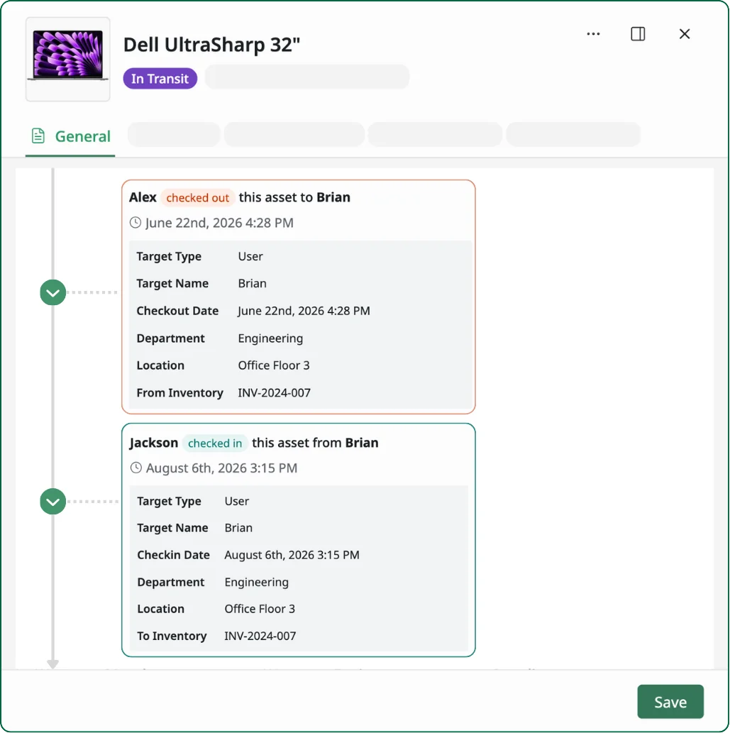Click the clock icon beside June 22nd
The width and height of the screenshot is (730, 733).
(136, 223)
